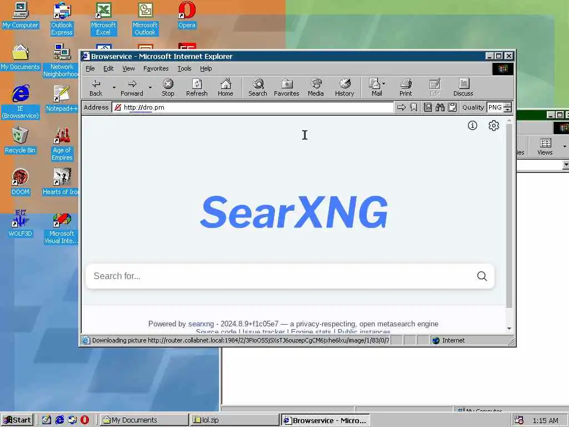Select the Age of Empires desktop icon
Viewport: 569px width, 427px height.
[x=62, y=144]
